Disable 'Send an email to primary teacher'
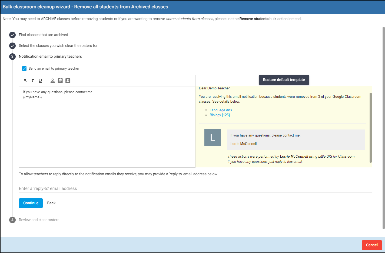The image size is (385, 253). pos(24,68)
